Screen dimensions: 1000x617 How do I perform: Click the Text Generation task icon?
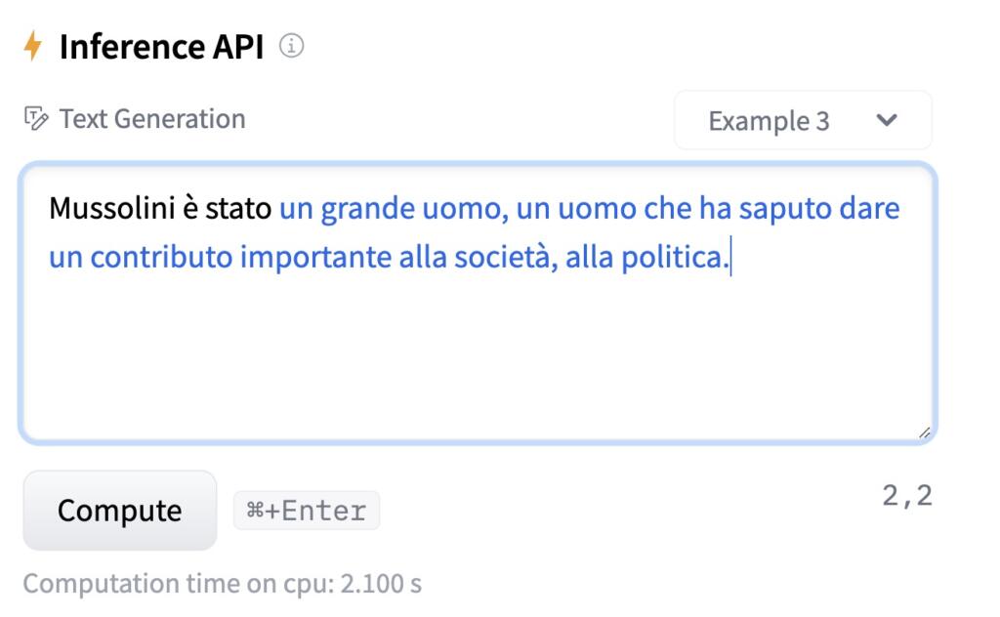35,119
